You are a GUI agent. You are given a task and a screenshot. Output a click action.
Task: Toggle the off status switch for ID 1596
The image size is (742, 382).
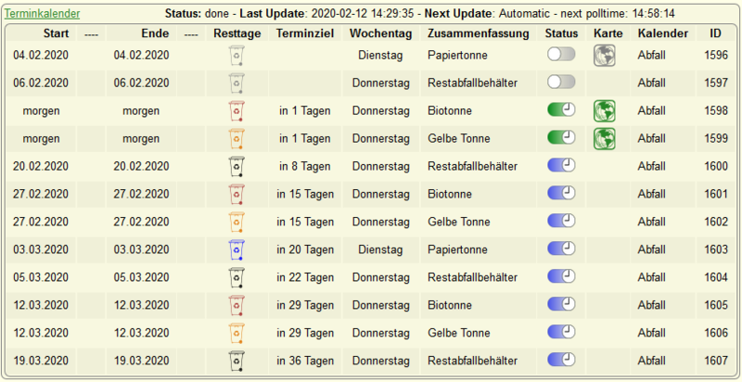(x=561, y=55)
